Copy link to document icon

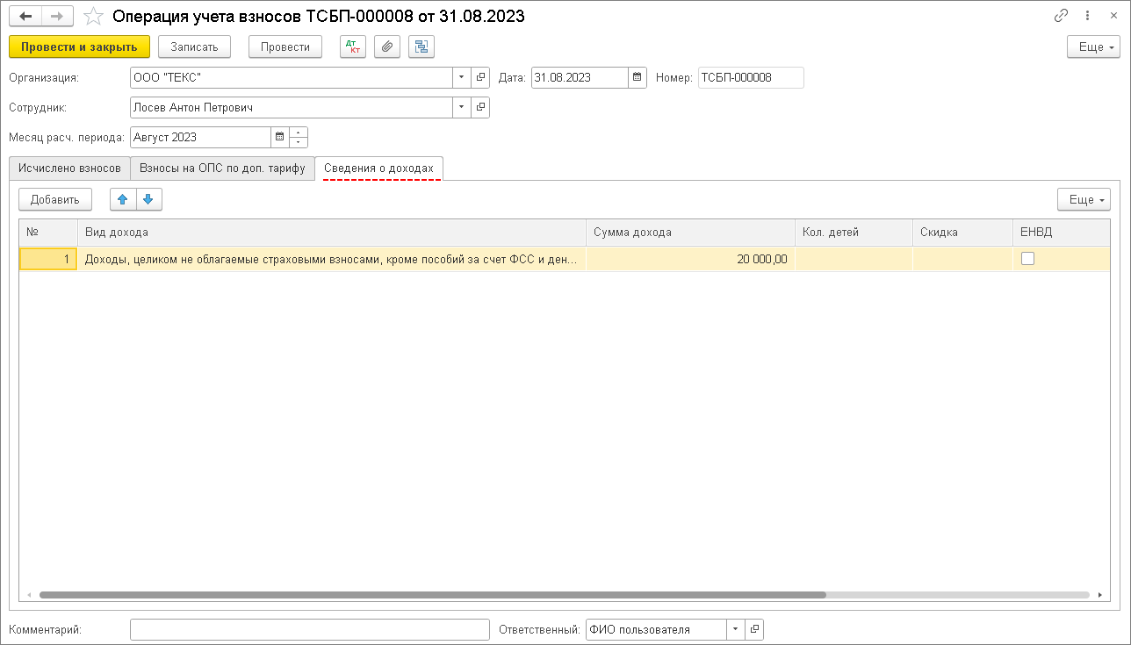click(x=1061, y=16)
